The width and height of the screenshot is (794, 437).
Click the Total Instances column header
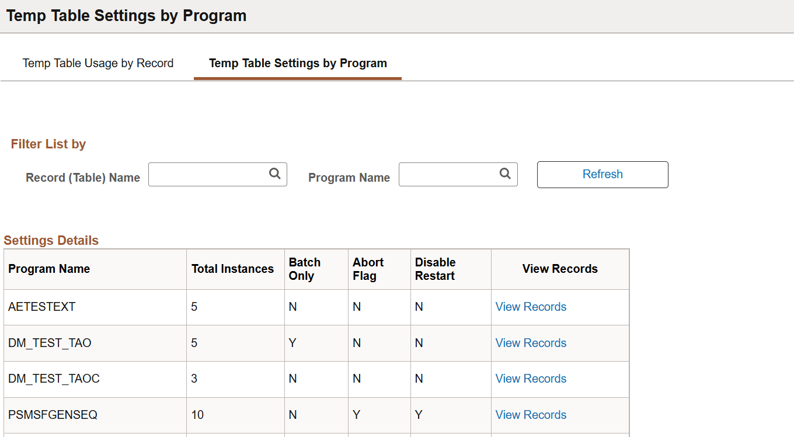tap(232, 269)
